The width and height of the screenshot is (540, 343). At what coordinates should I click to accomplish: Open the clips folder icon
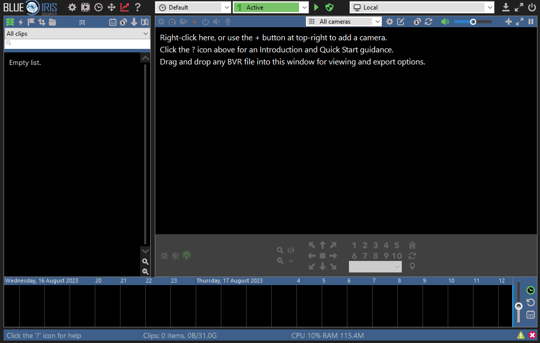52,22
